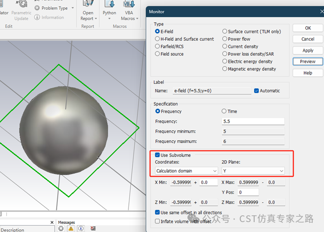
Task: Click the Cancel button
Action: (308, 39)
